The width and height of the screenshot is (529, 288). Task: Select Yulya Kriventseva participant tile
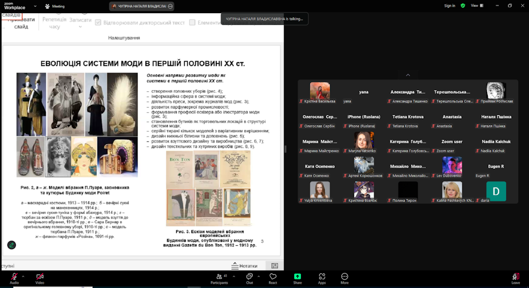coord(320,192)
